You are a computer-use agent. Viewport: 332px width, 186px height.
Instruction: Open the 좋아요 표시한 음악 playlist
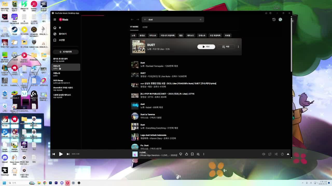(x=66, y=60)
